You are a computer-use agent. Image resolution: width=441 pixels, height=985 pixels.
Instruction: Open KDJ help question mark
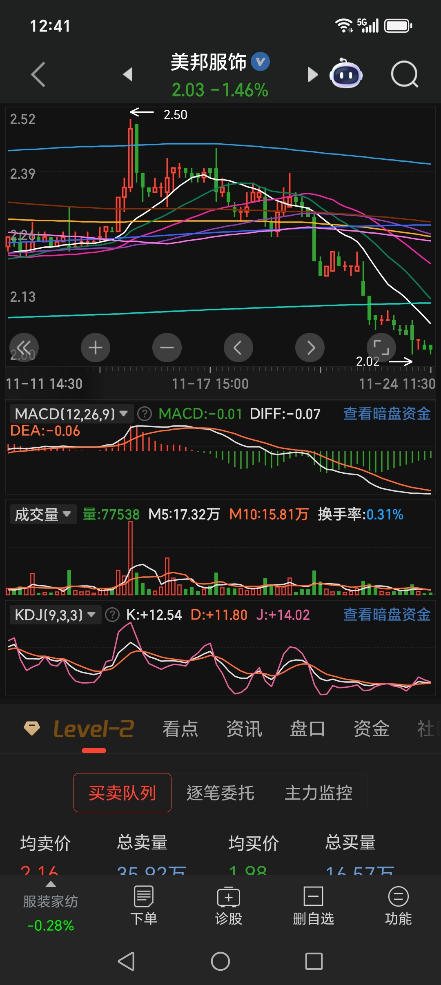click(112, 615)
